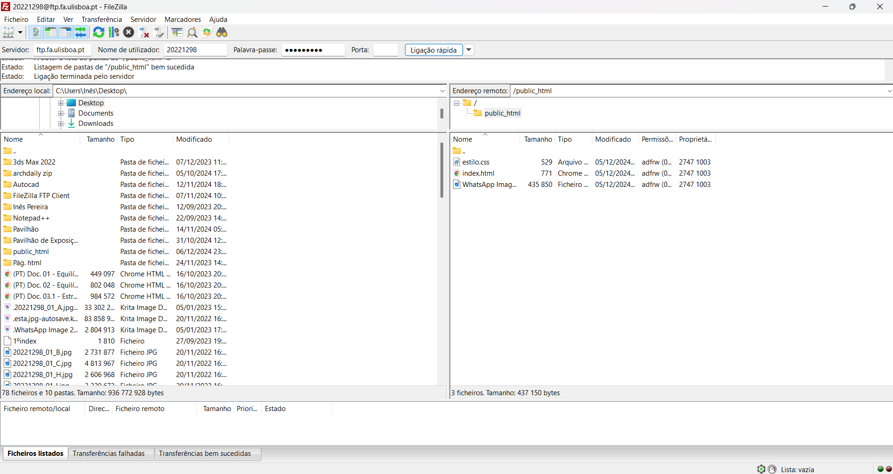This screenshot has height=474, width=893.
Task: Expand the Downloads tree node
Action: click(x=61, y=124)
